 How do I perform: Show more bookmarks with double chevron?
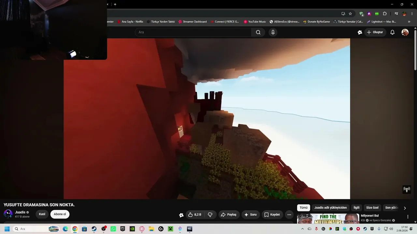pos(409,22)
